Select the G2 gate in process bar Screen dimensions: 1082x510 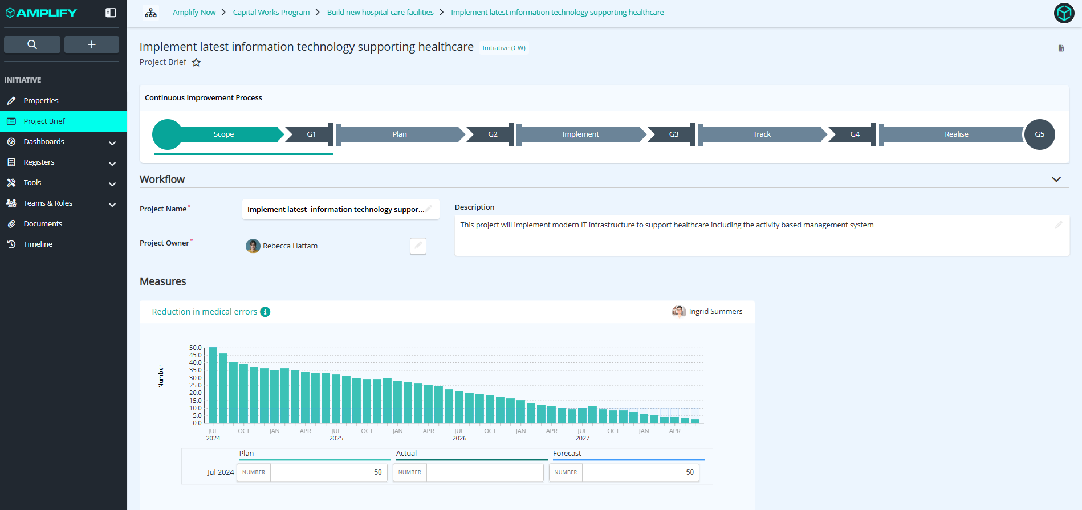click(x=493, y=134)
